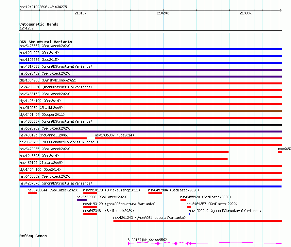Select nsv6472235 (Sedlazeck2020) label
The width and height of the screenshot is (291, 247).
(45, 149)
